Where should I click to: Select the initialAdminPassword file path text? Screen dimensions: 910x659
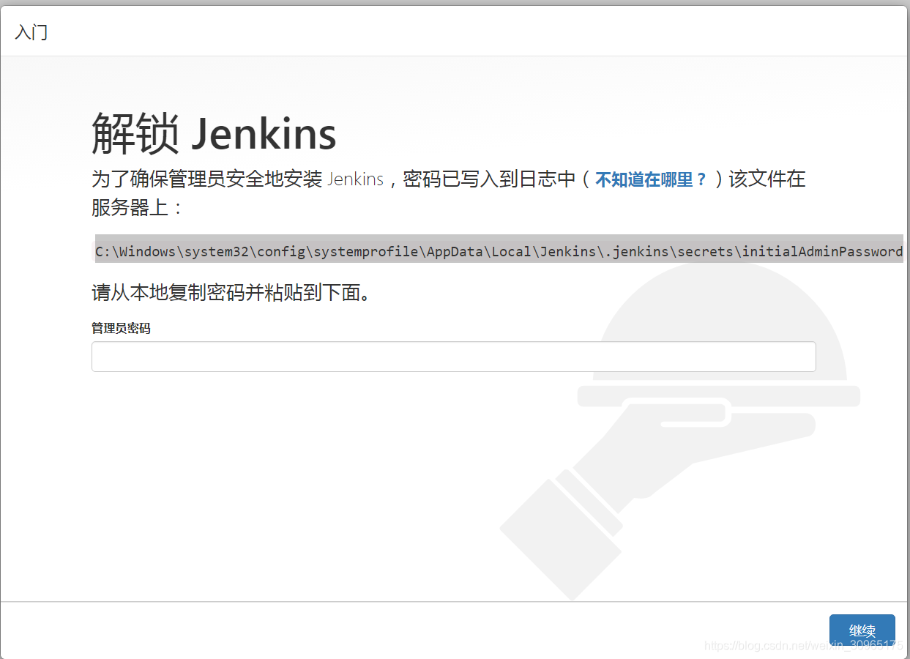pyautogui.click(x=499, y=251)
